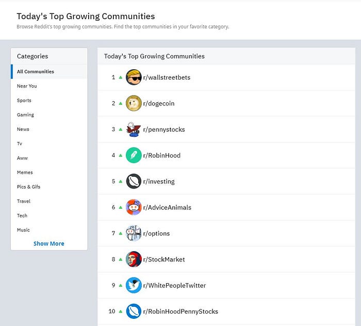Click green trend arrow for r/investing
The image size is (361, 326).
click(x=120, y=181)
